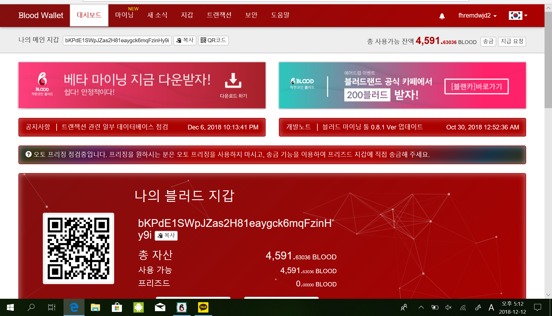Click [블랜카]바로가기 on the airdrop banner
Image resolution: width=552 pixels, height=316 pixels.
[476, 86]
